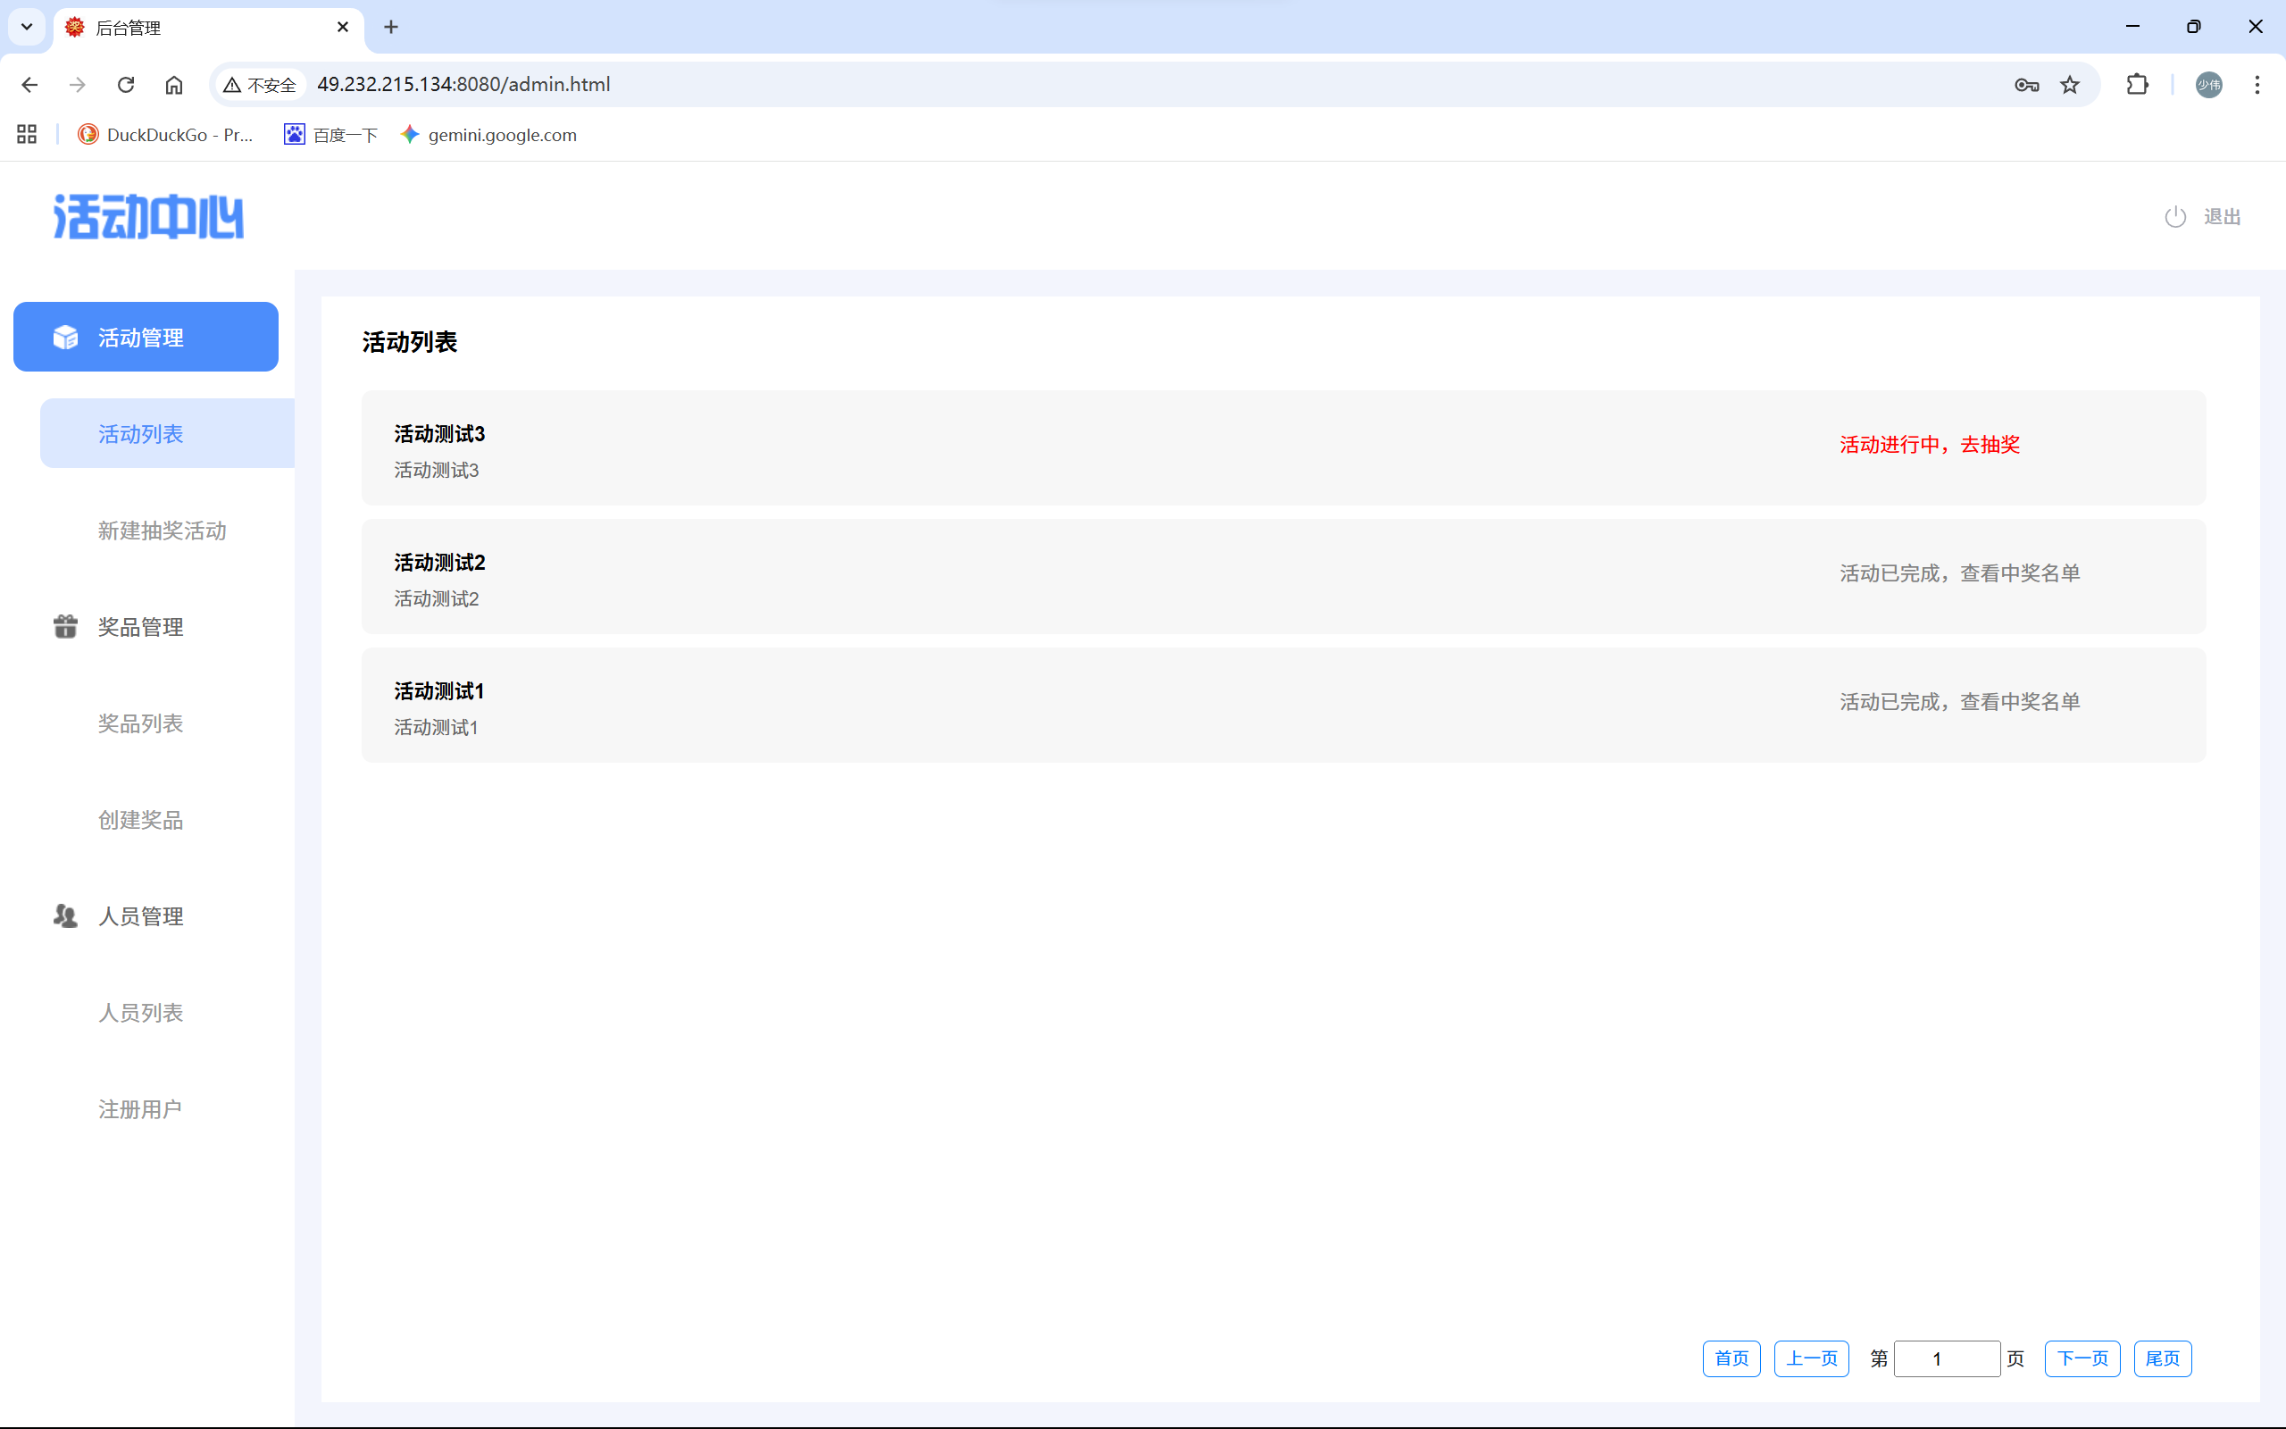The height and width of the screenshot is (1429, 2286).
Task: Click the 尾页 pagination button
Action: [x=2162, y=1359]
